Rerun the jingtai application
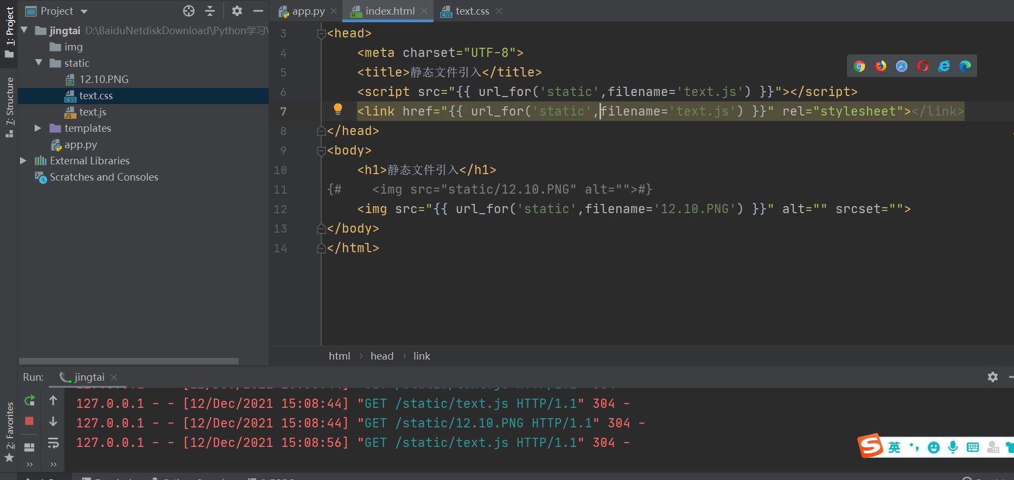Viewport: 1014px width, 480px height. (30, 401)
